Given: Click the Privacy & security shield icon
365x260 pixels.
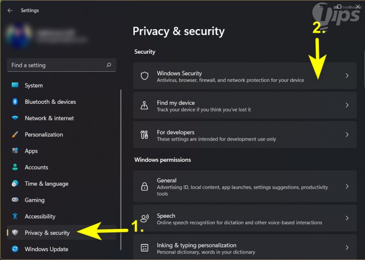Looking at the screenshot, I should (15, 232).
